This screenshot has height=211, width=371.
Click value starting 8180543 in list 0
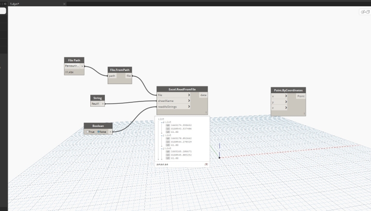pos(181,129)
